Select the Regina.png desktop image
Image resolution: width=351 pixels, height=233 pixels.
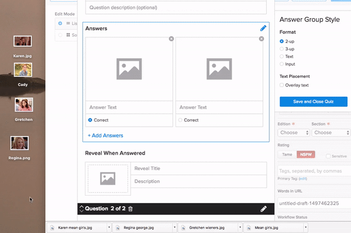click(x=19, y=143)
